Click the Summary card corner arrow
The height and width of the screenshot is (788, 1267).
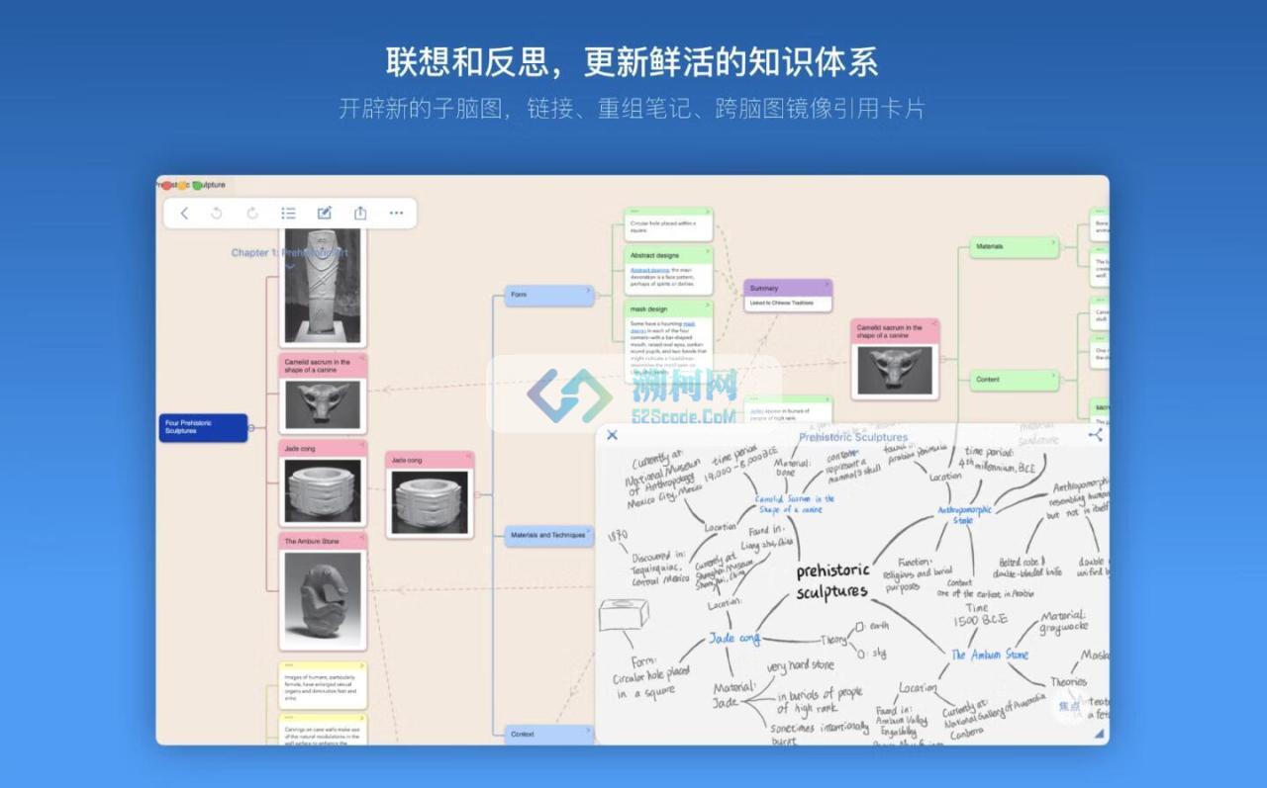coord(828,285)
